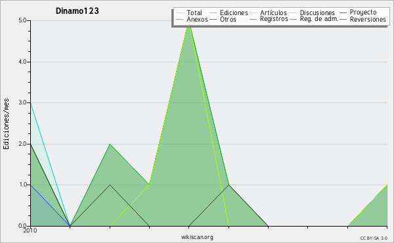The image size is (394, 243).
Task: Click the Total legend entry
Action: (x=194, y=13)
